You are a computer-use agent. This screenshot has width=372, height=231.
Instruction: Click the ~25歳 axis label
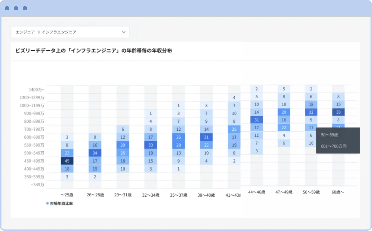pos(67,194)
